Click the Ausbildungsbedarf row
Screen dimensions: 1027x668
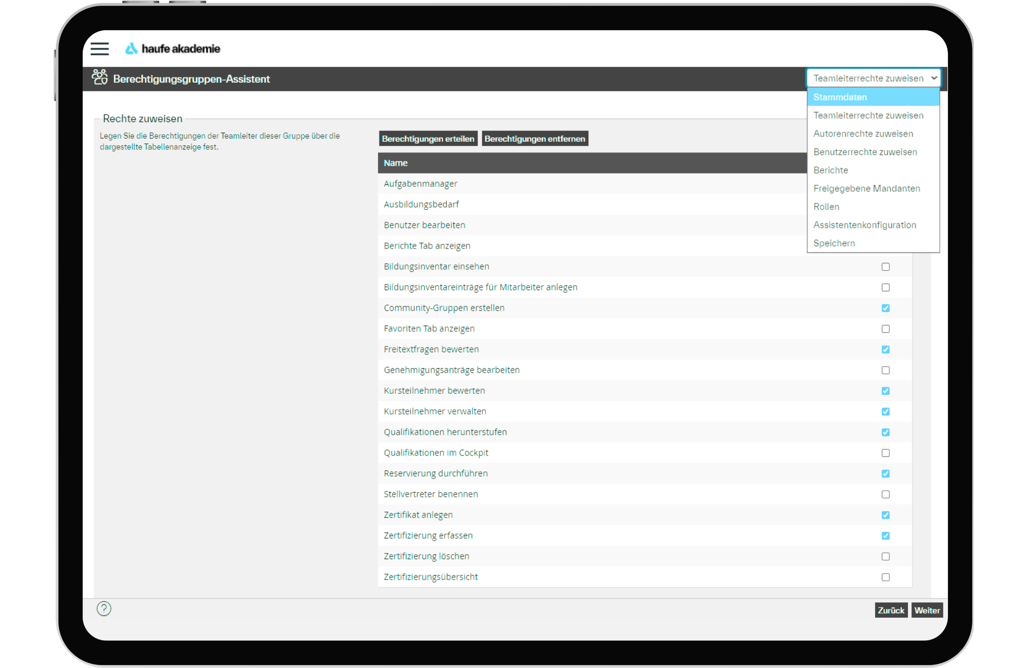(593, 204)
